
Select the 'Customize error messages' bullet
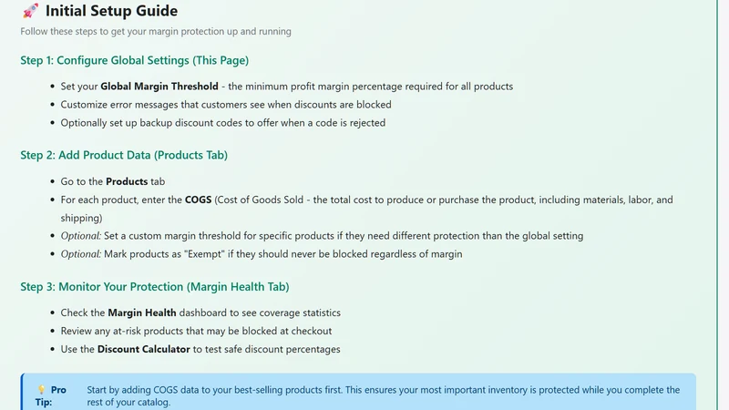[x=226, y=105]
